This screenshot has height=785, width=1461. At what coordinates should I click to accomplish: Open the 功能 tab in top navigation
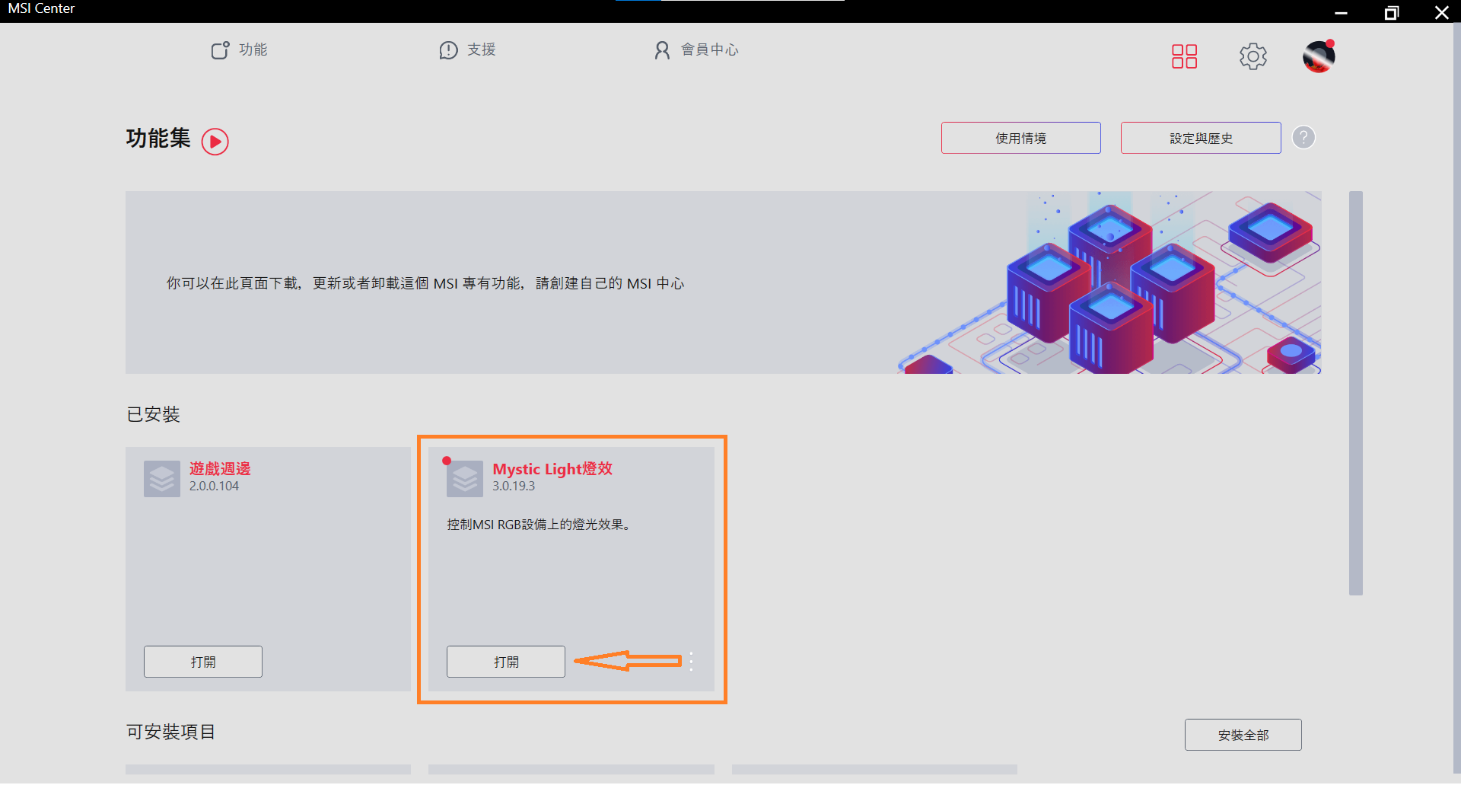239,50
